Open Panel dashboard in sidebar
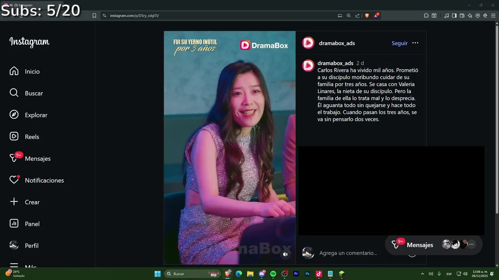 click(x=25, y=224)
